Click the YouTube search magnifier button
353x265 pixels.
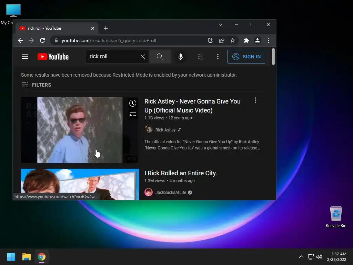tap(160, 57)
